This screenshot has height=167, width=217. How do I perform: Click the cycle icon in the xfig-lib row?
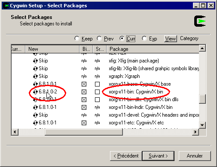35,68
